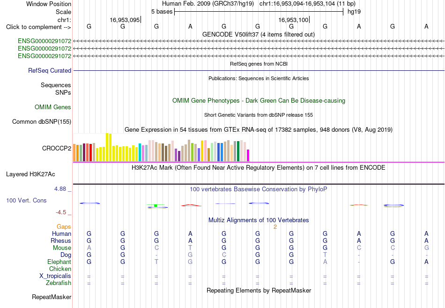Select the X_tropicalis species label
This screenshot has height=308, width=445.
55,276
